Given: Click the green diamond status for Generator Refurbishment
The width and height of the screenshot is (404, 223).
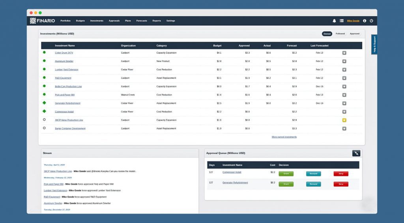Looking at the screenshot, I should point(44,103).
